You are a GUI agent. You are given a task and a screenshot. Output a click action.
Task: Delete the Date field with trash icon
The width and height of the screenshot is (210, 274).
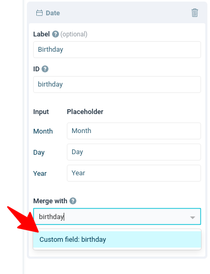click(x=195, y=13)
